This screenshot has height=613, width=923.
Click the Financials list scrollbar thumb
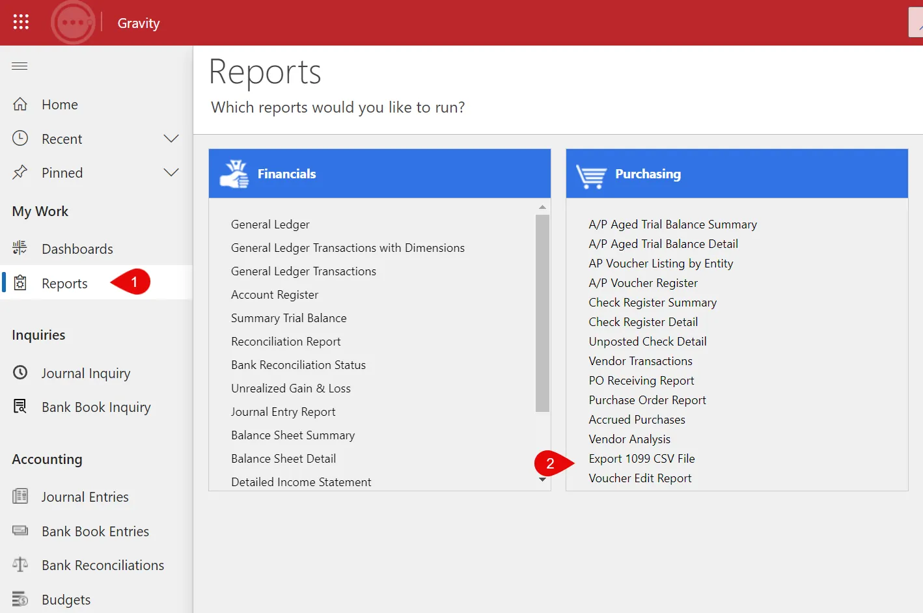(542, 313)
